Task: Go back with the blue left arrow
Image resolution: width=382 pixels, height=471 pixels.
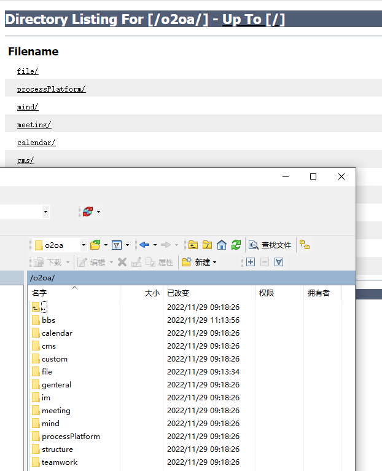Action: pos(144,245)
